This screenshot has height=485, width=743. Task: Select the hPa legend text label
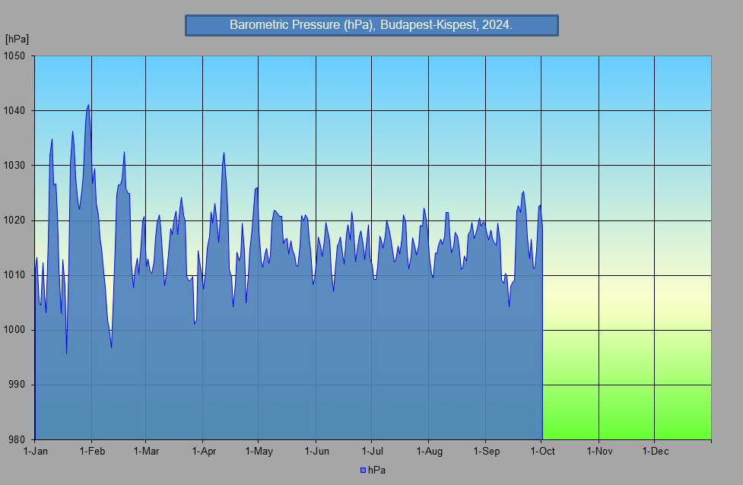377,471
